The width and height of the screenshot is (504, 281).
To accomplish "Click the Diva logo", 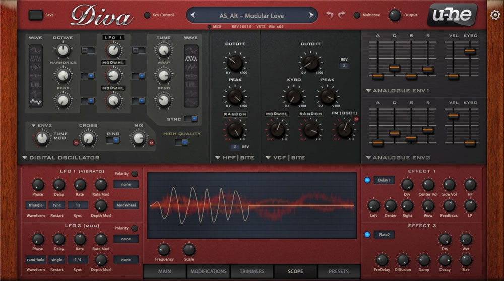I will pyautogui.click(x=101, y=16).
